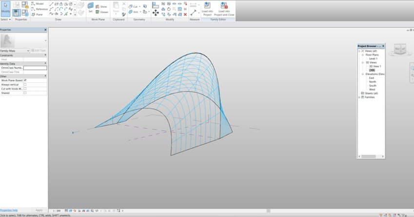Screen dimensions: 414x217
Task: Select the Rectangle draw tool
Action: [x=56, y=4]
